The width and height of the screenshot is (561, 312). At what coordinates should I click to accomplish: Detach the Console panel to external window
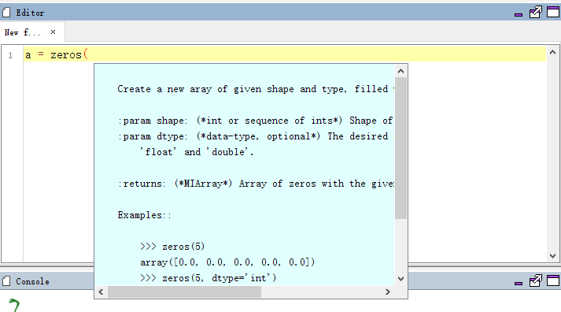tap(536, 280)
